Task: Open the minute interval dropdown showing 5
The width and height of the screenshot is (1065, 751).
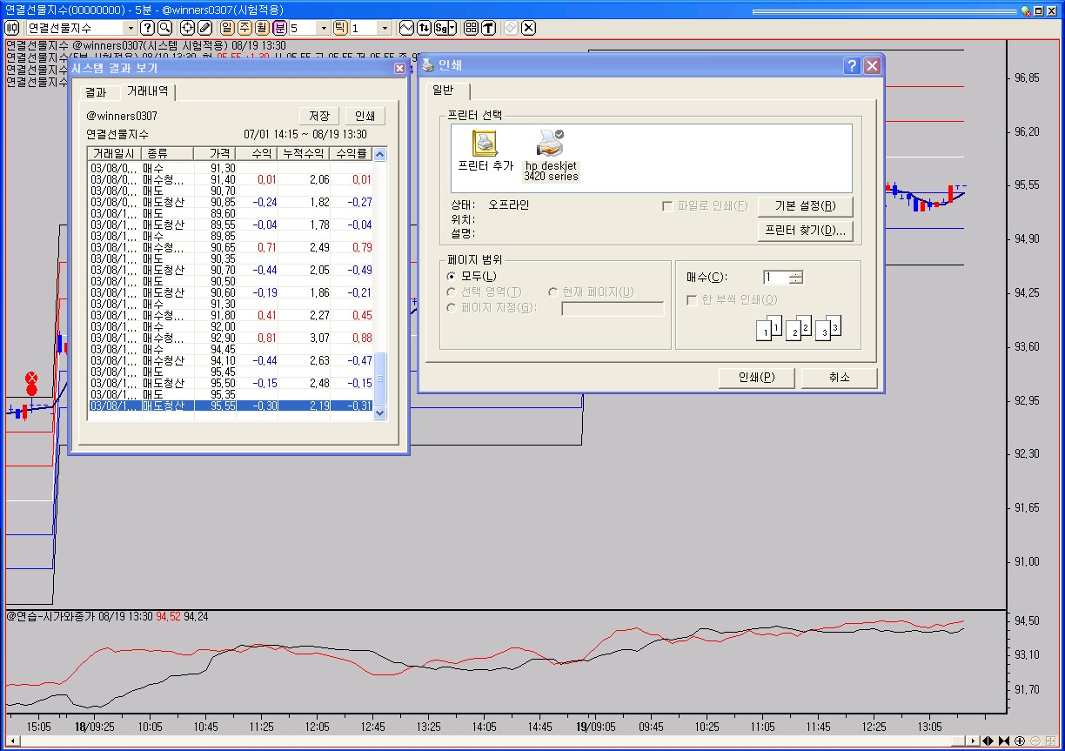Action: tap(324, 28)
